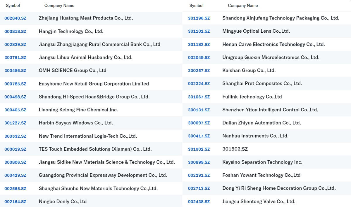Open the 301067.SZ symbol link
The height and width of the screenshot is (207, 351).
click(199, 97)
